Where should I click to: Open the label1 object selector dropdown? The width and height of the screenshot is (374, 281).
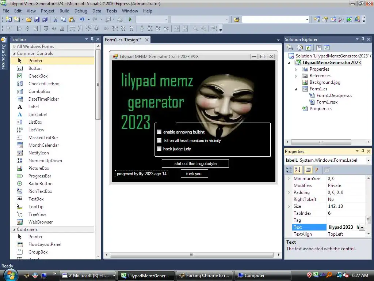pyautogui.click(x=368, y=160)
